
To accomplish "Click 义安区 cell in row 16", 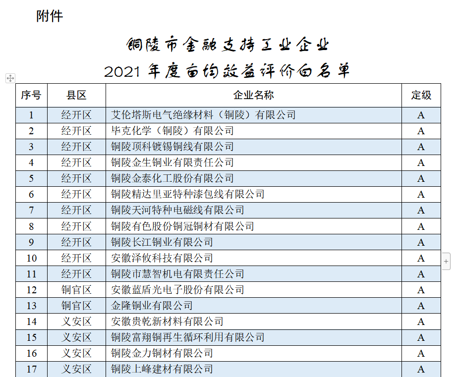I will [x=76, y=353].
